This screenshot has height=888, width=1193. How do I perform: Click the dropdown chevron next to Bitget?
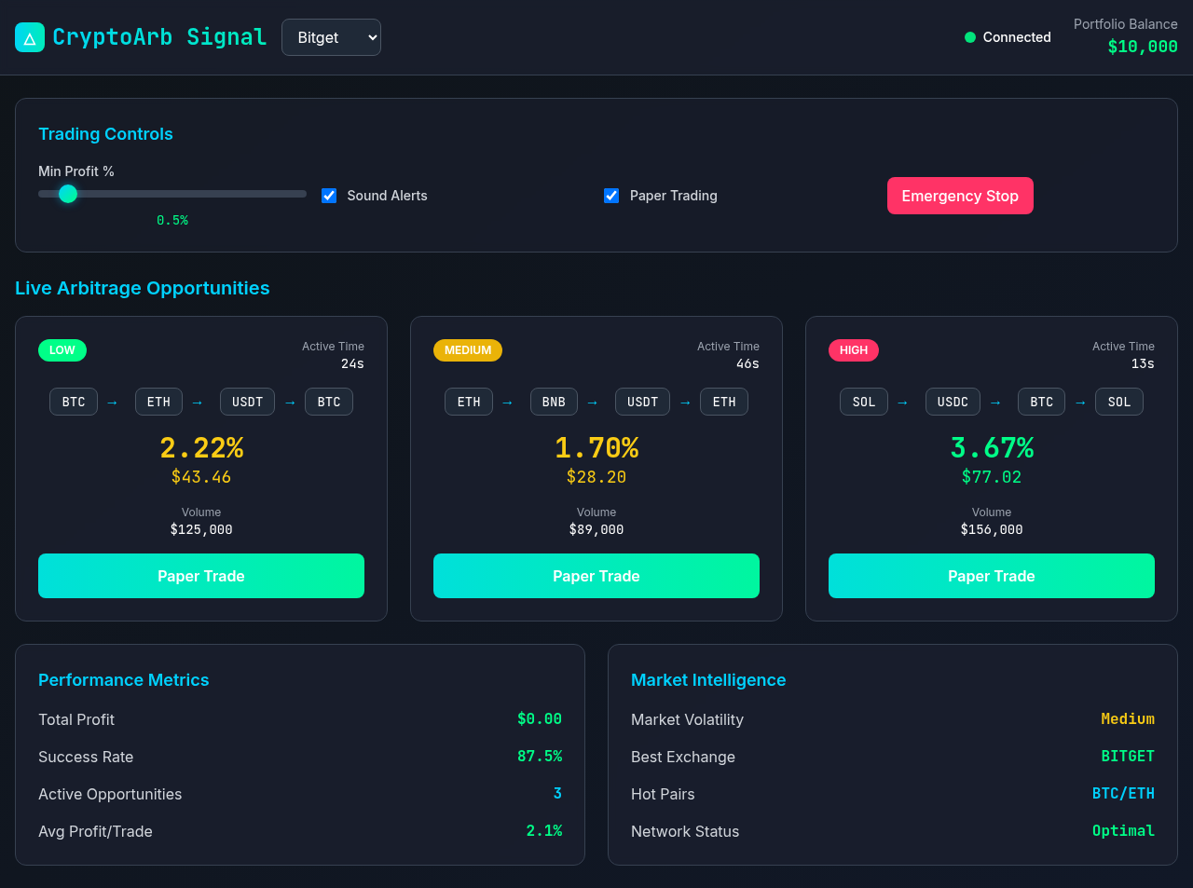(370, 37)
